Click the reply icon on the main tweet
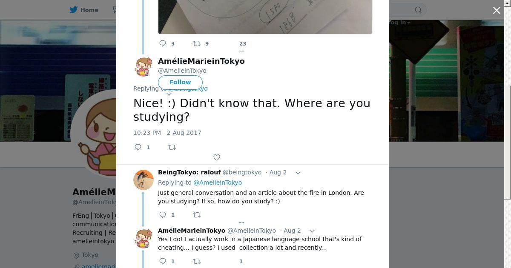 click(138, 147)
